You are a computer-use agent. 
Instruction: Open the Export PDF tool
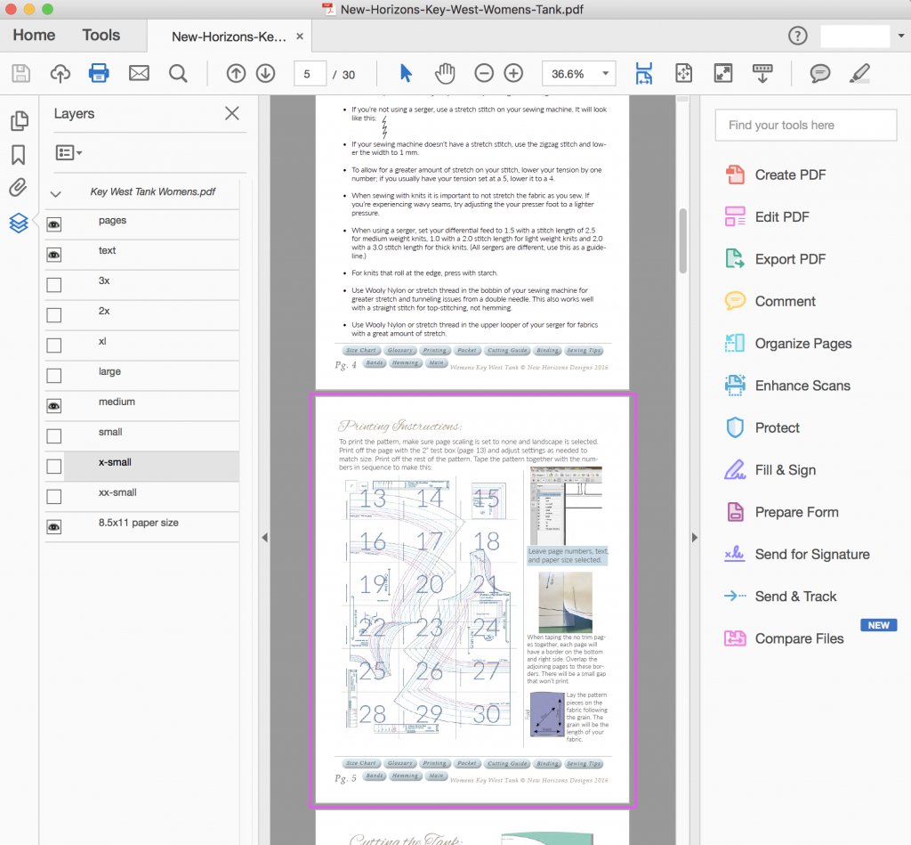tap(790, 259)
